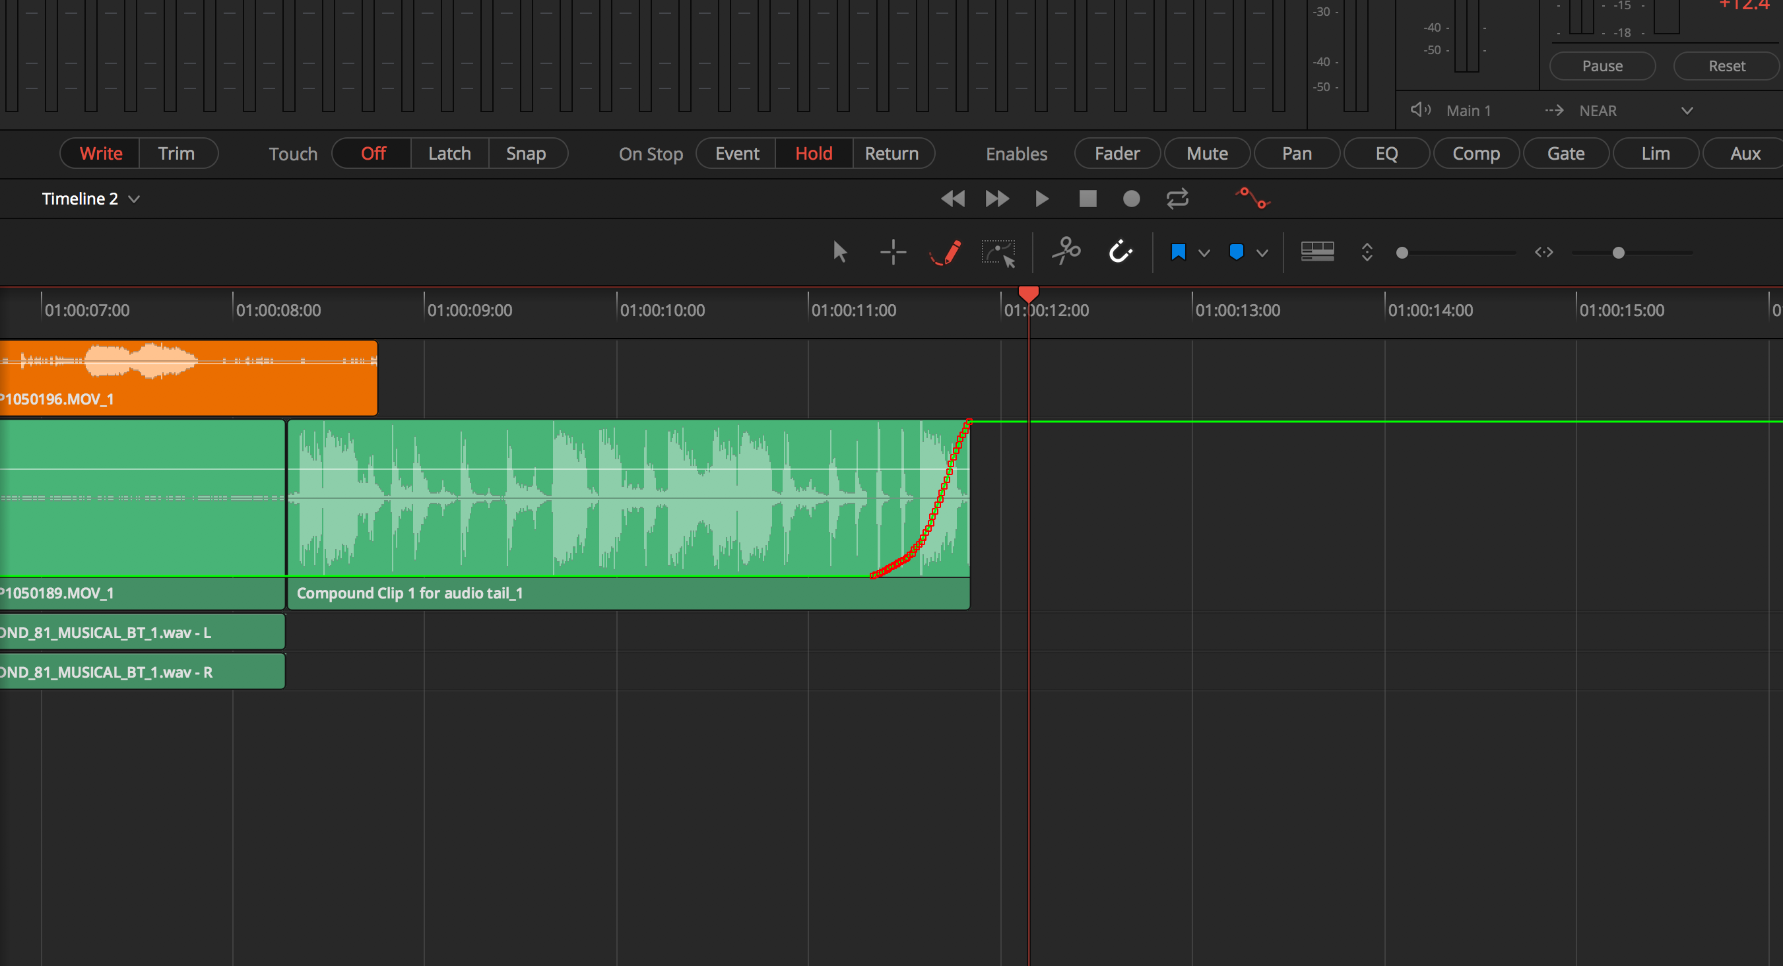Click the 01:00:14:00 ruler timecode
Screen dimensions: 1783x966
1430,311
